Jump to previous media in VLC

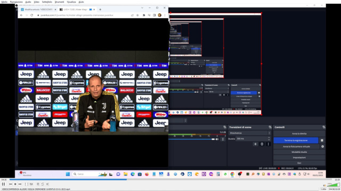click(11, 184)
